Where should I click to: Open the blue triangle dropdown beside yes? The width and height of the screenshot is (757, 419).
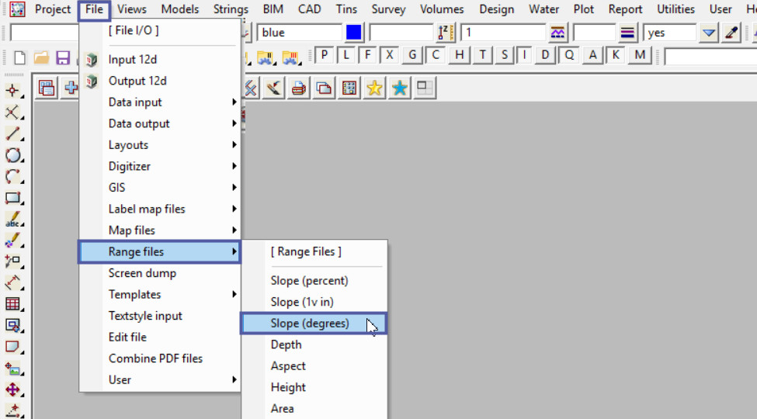click(708, 33)
